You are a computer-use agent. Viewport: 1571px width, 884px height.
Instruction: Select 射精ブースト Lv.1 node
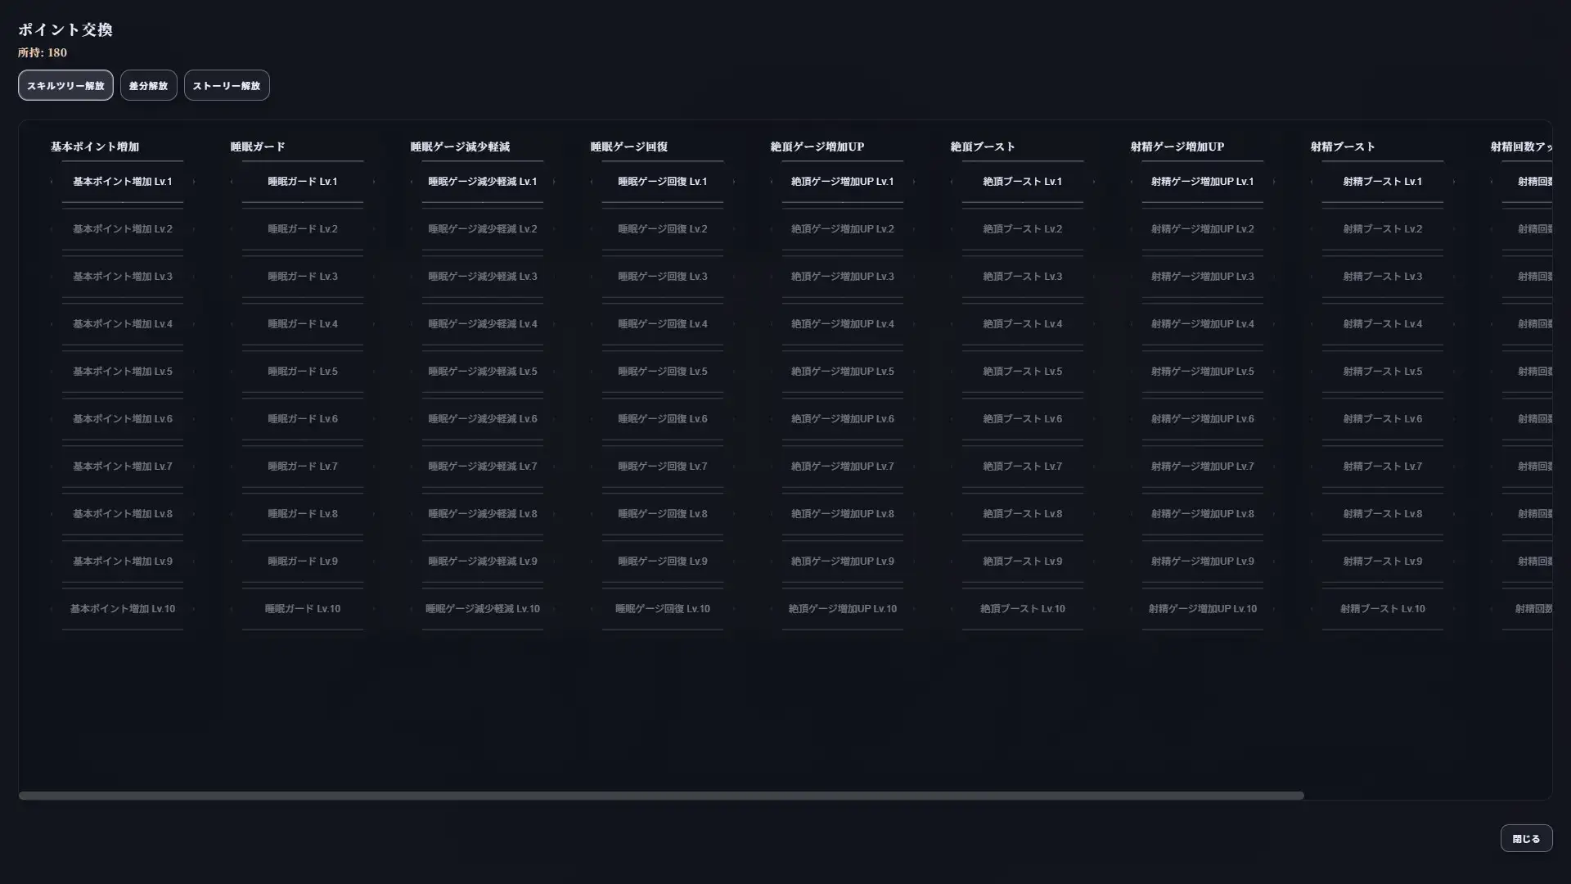pyautogui.click(x=1383, y=182)
